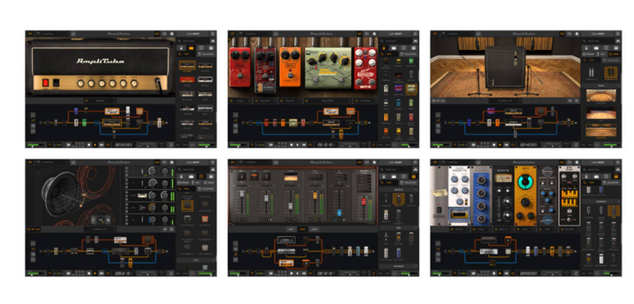Select highlighted Step Slicer thumbnail in pedal browser

pos(411,89)
